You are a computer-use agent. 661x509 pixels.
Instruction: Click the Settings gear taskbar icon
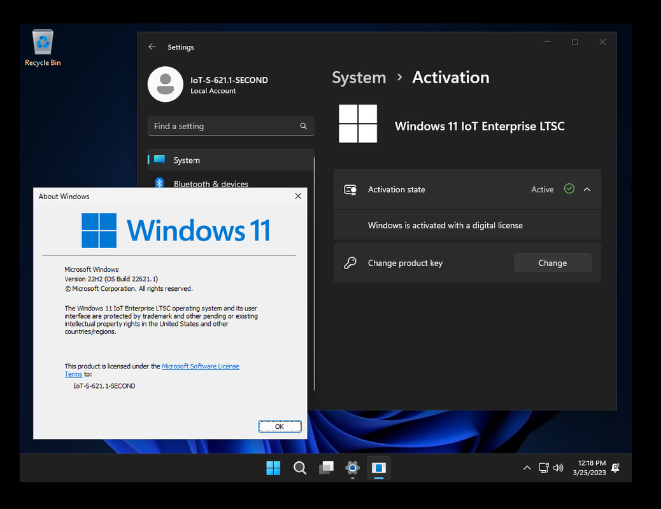352,468
